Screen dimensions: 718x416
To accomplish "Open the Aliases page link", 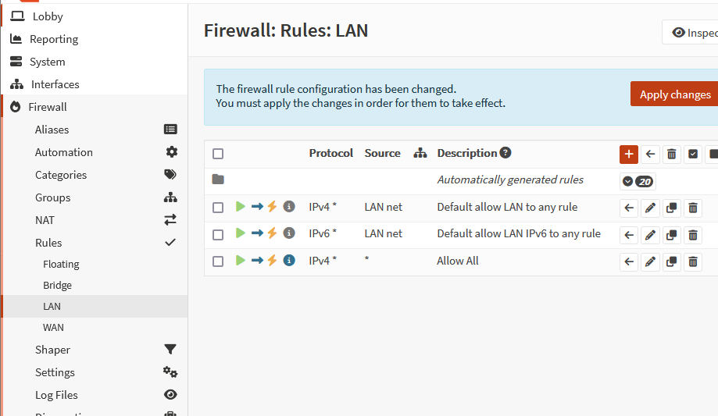I will click(52, 130).
